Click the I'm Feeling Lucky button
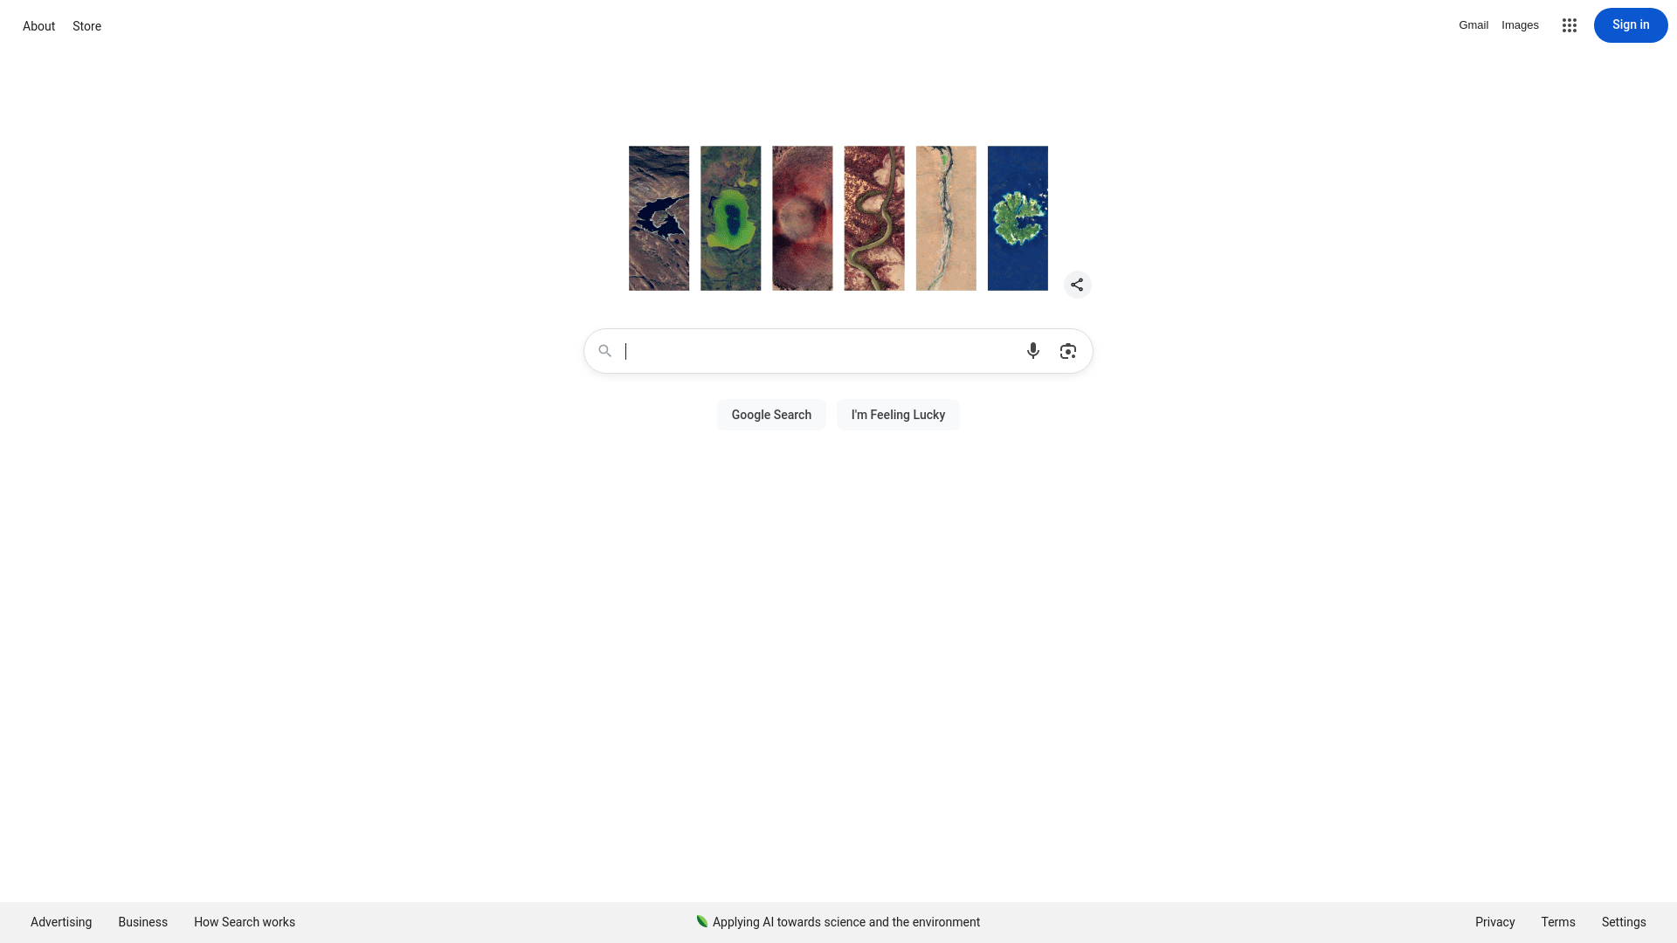The width and height of the screenshot is (1677, 943). point(898,415)
